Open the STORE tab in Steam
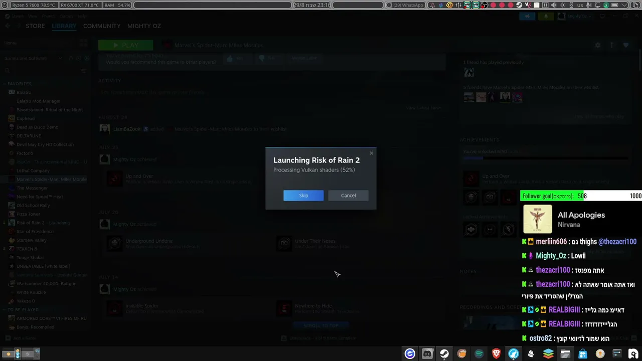This screenshot has width=642, height=361. click(35, 26)
